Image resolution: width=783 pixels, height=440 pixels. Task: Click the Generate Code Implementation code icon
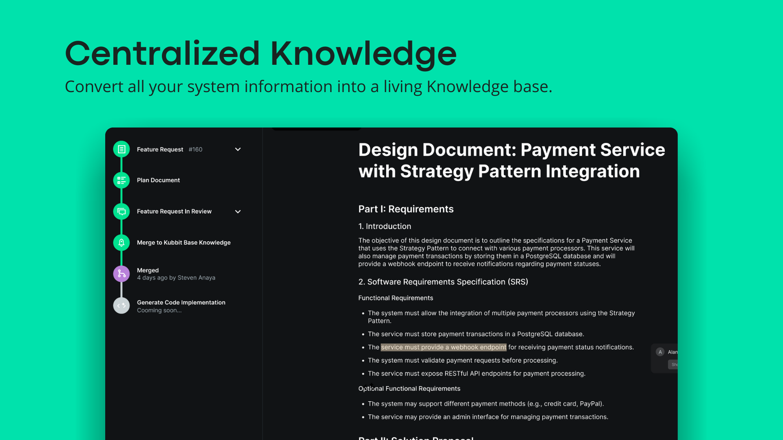(122, 306)
